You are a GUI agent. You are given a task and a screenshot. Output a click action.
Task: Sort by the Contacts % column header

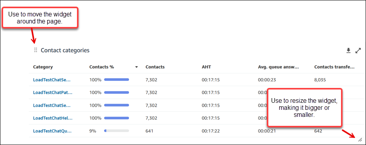(102, 67)
